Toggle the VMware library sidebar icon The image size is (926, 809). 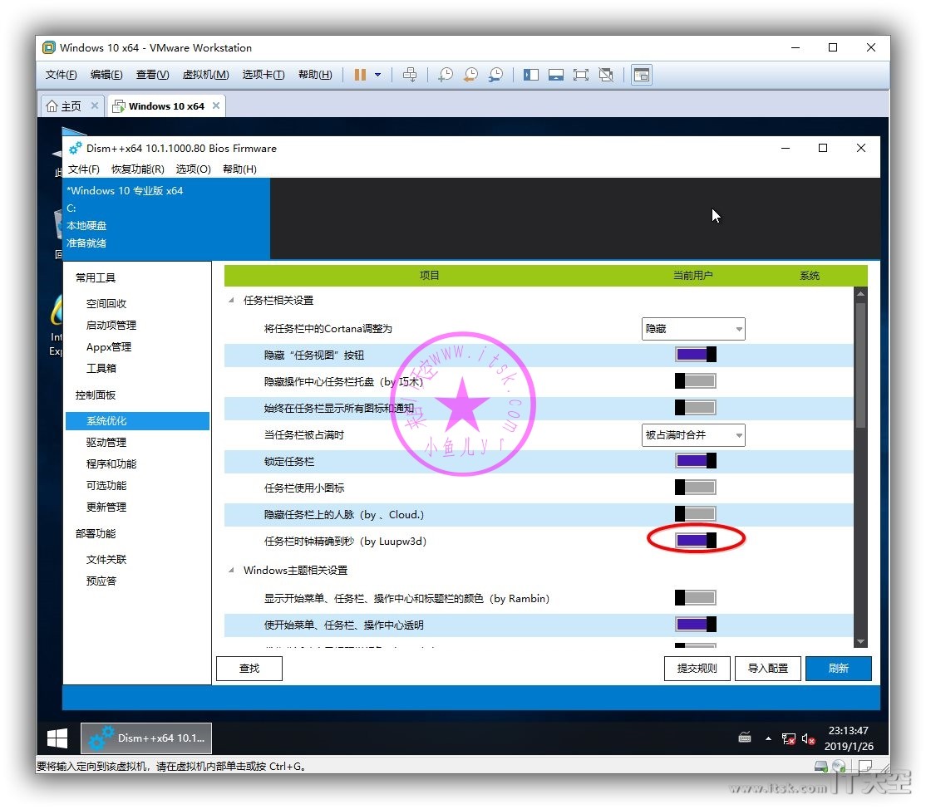pos(531,75)
